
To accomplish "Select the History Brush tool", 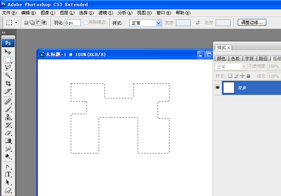I will point(8,125).
